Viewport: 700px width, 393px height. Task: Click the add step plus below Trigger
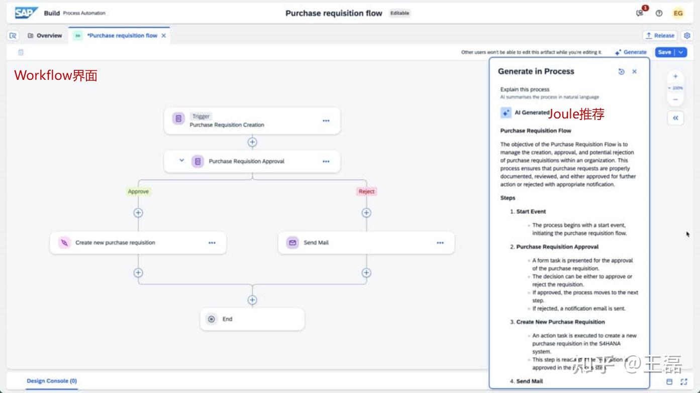pos(252,143)
